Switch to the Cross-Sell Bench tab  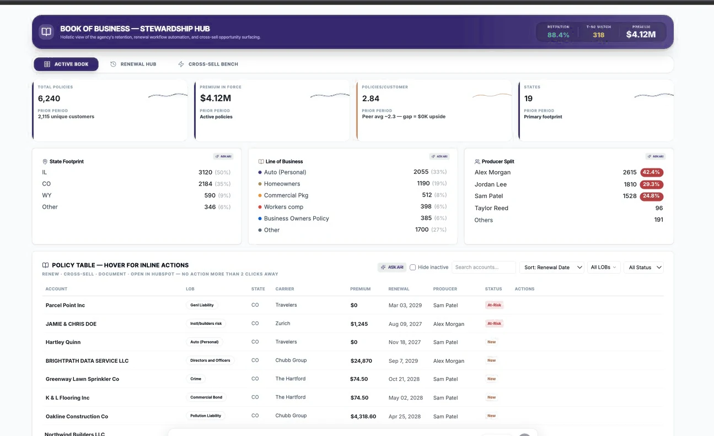coord(208,64)
